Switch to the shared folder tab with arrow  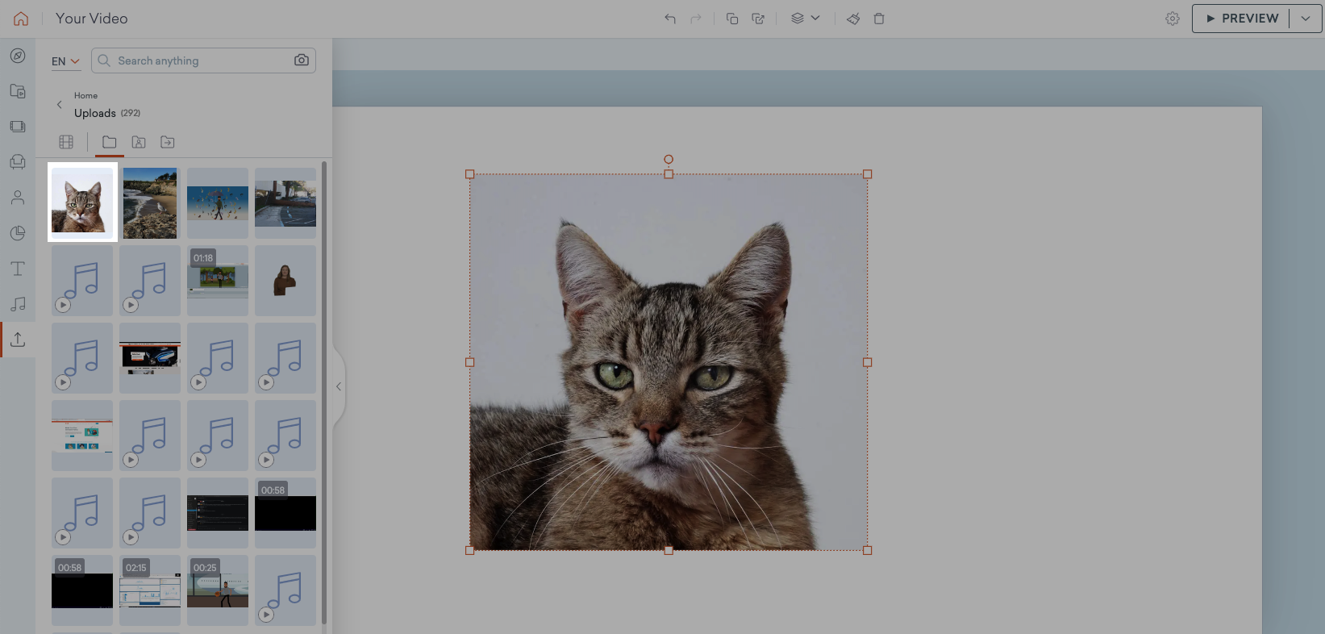coord(168,142)
